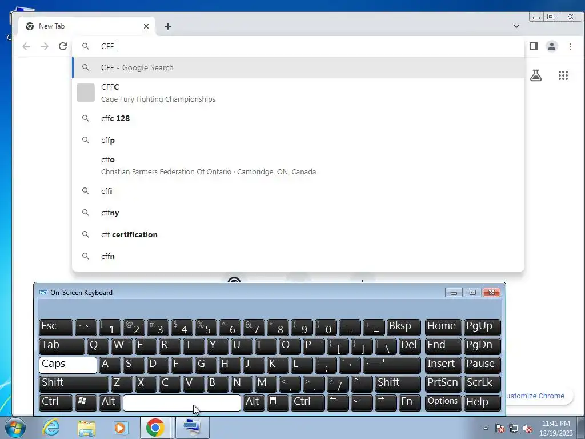Click the Del key
This screenshot has height=439, width=585.
point(410,346)
